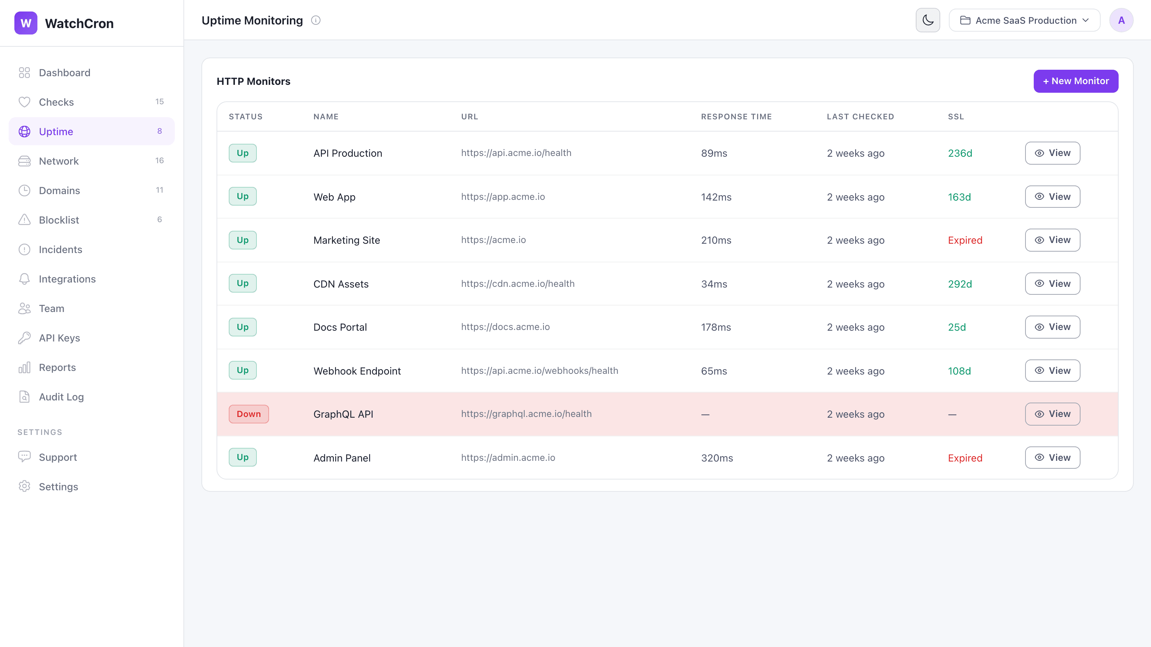The height and width of the screenshot is (647, 1151).
Task: Select the RESPONSE TIME column header
Action: click(x=736, y=117)
